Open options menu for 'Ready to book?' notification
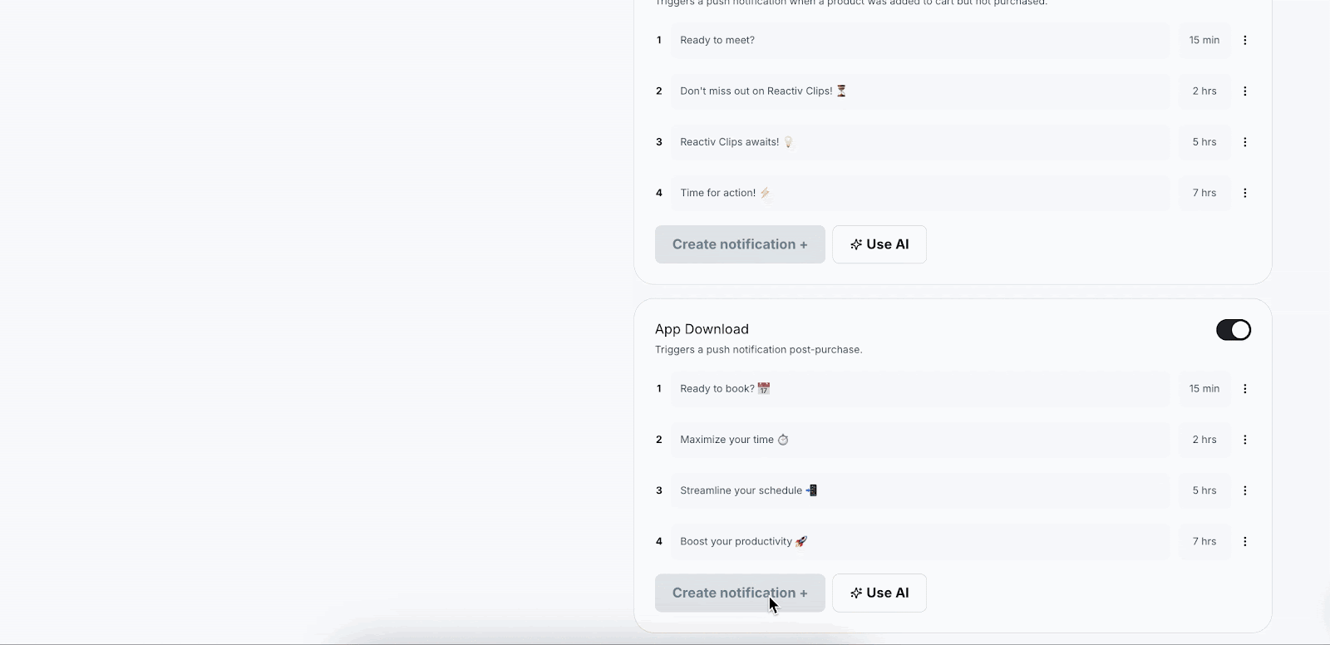 click(1244, 389)
